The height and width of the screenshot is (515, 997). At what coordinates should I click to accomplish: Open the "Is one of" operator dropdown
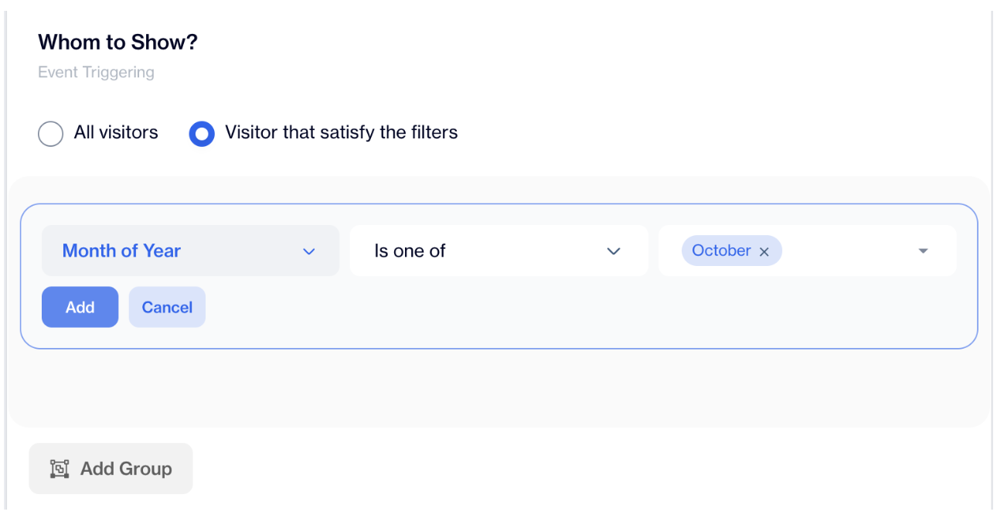[x=498, y=251]
